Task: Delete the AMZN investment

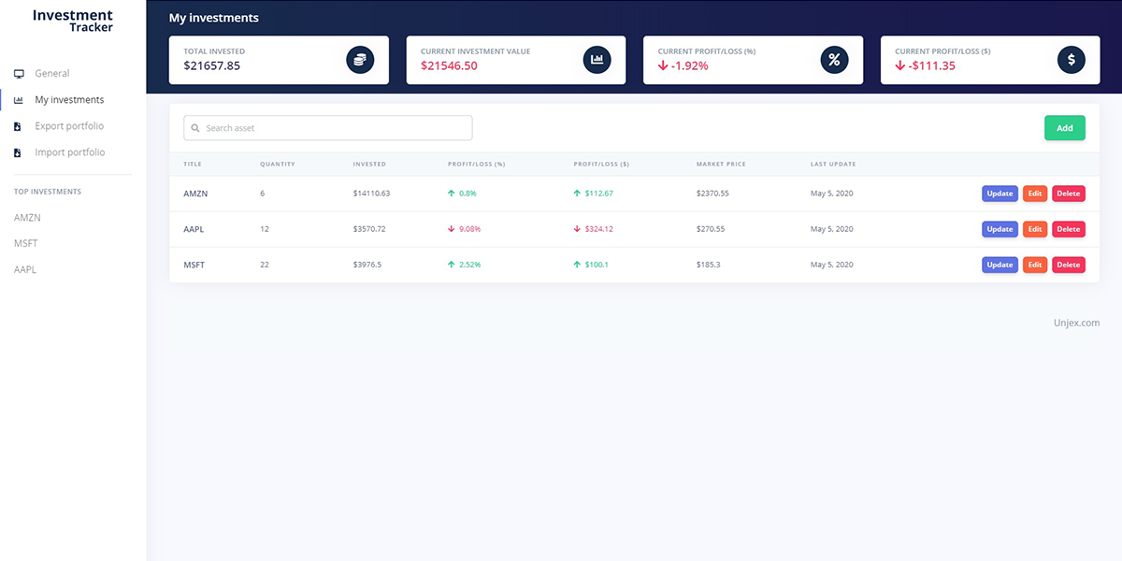Action: 1069,194
